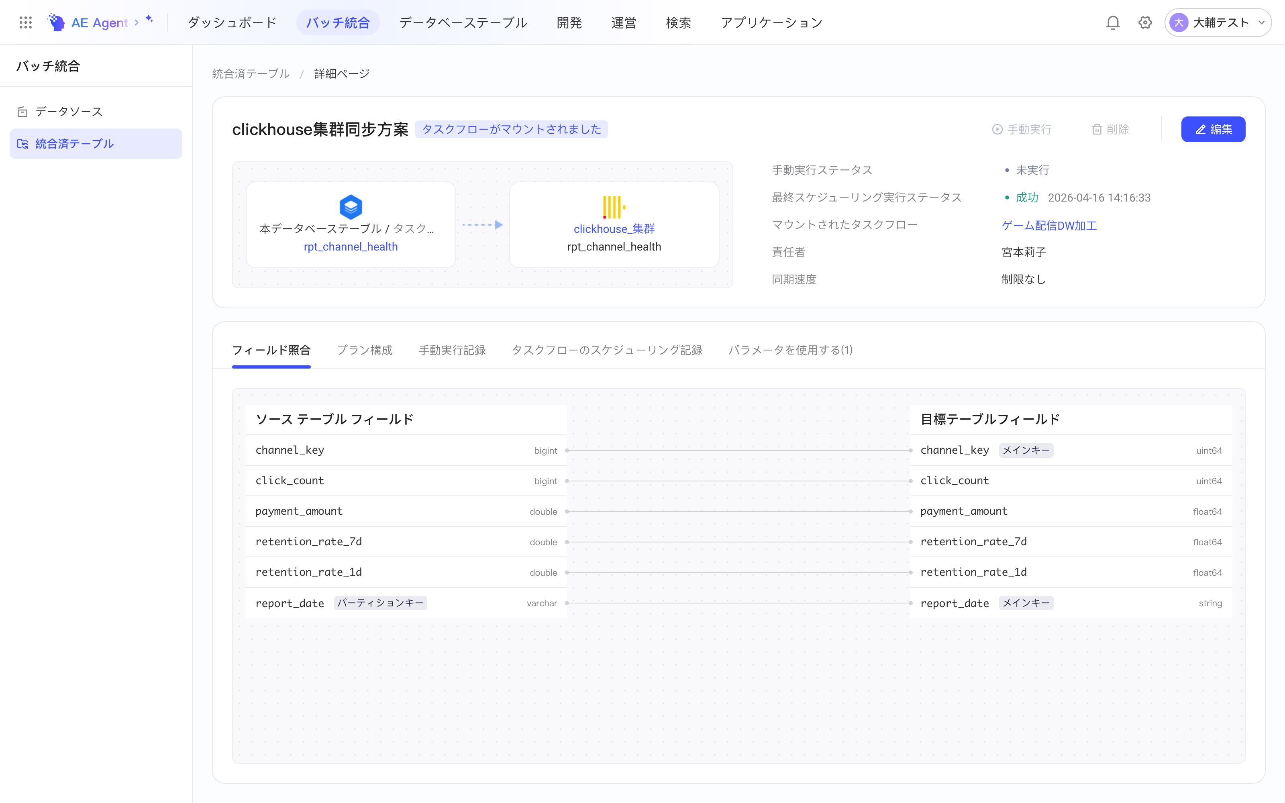
Task: Open the パラメータを使用する(1) tab
Action: (791, 350)
